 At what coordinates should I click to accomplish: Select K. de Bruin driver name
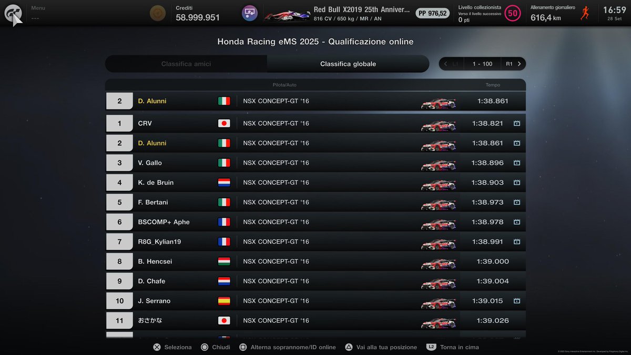tap(156, 182)
